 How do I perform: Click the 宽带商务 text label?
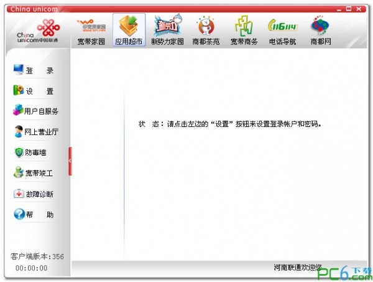[244, 42]
